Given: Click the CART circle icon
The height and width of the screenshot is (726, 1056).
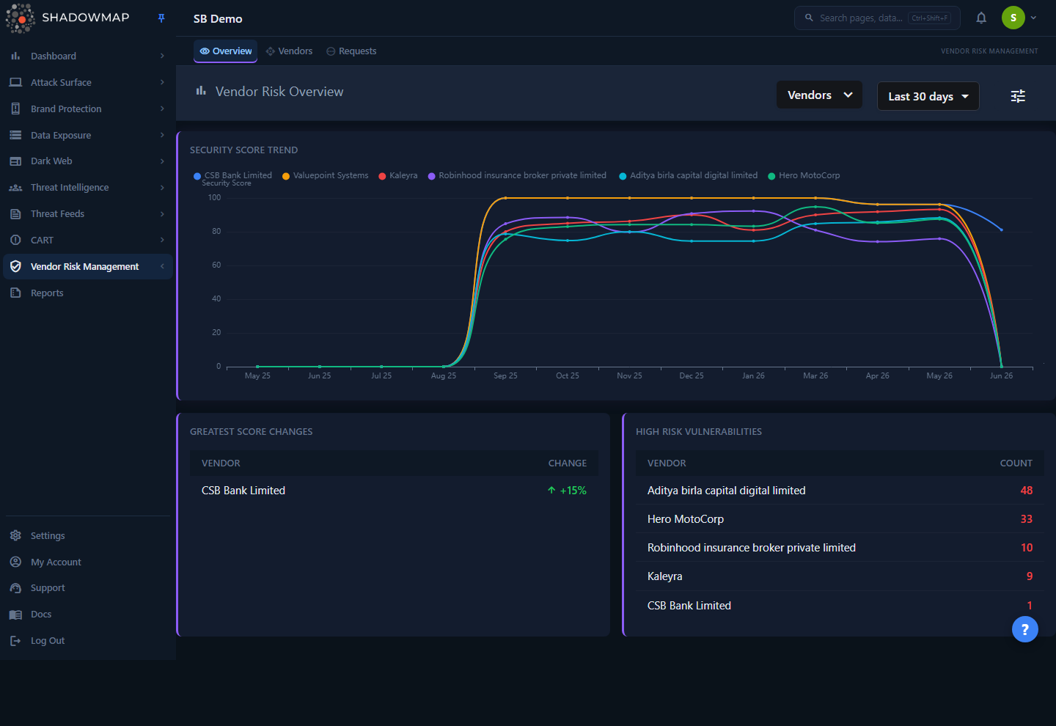Looking at the screenshot, I should coord(15,240).
